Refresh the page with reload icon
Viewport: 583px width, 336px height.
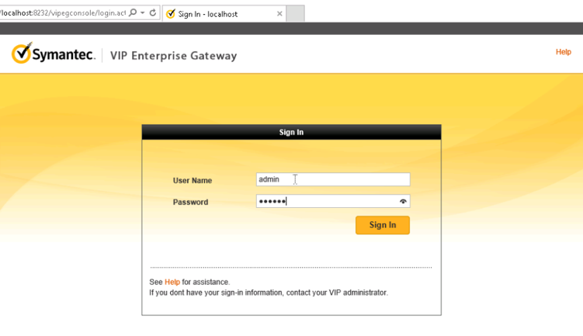click(152, 13)
